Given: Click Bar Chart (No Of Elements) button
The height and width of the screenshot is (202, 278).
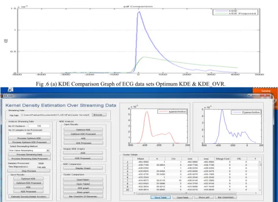Looking at the screenshot, I should pos(83,197).
